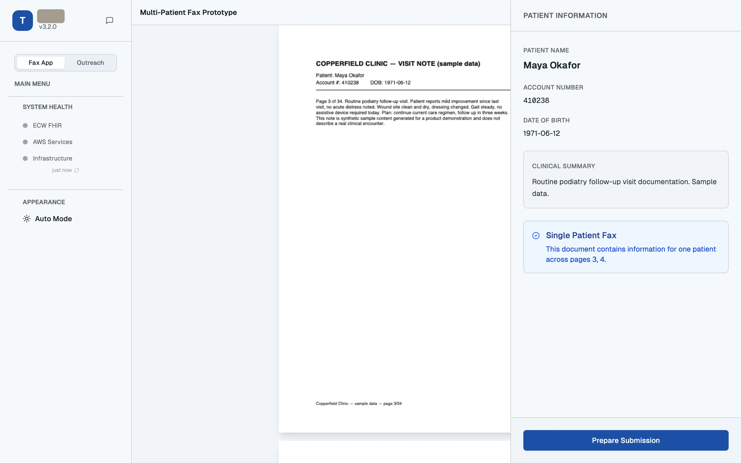Click the fax page 3 document preview

(394, 229)
